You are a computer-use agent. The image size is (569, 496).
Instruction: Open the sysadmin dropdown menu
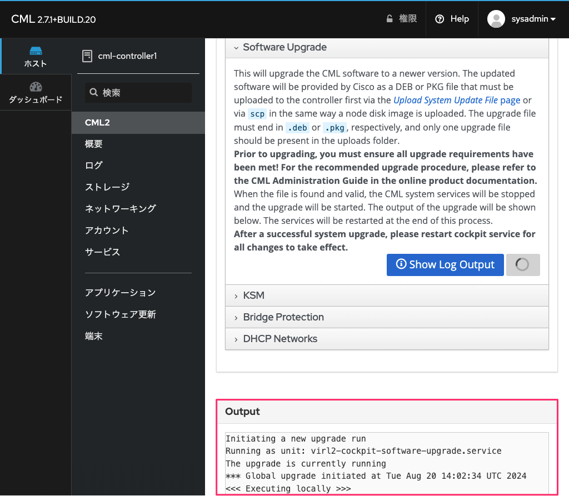pos(533,19)
